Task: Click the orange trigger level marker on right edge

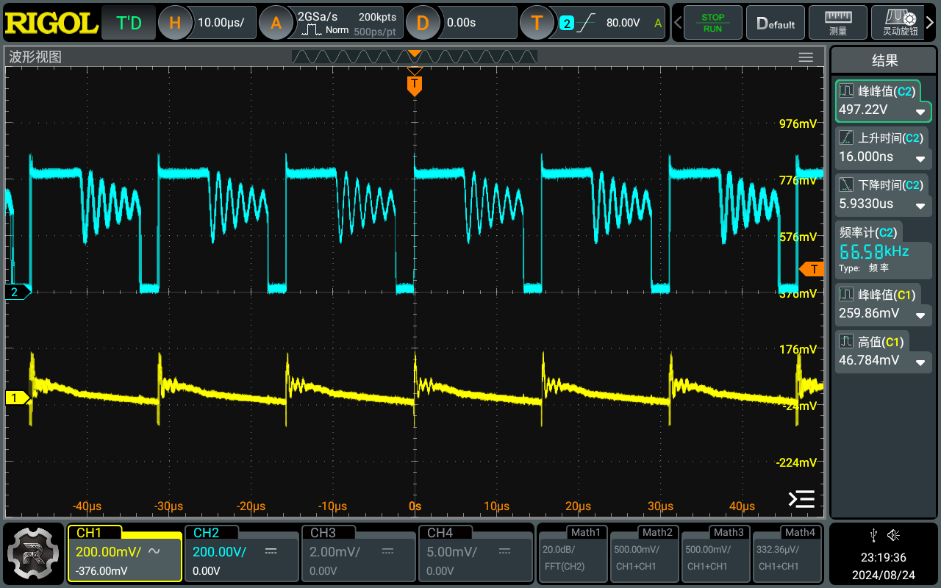Action: tap(812, 269)
